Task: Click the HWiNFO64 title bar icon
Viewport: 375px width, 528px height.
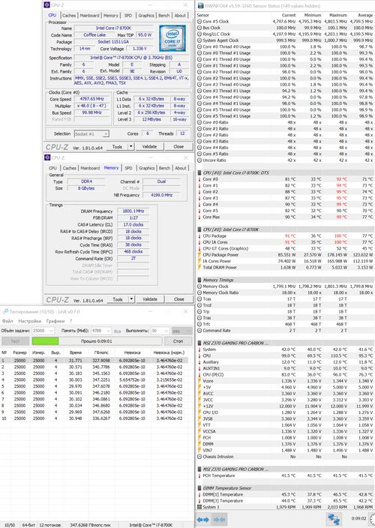Action: (x=201, y=6)
